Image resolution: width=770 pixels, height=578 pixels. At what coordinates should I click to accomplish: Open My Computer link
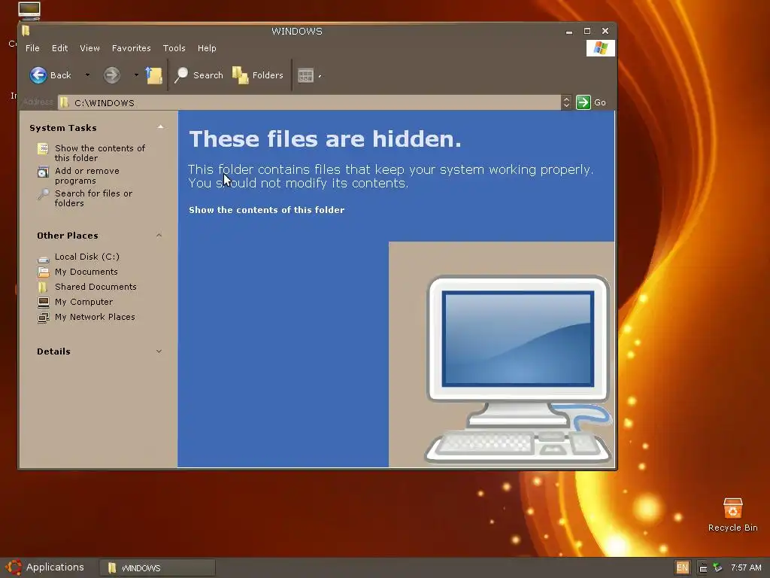point(84,302)
